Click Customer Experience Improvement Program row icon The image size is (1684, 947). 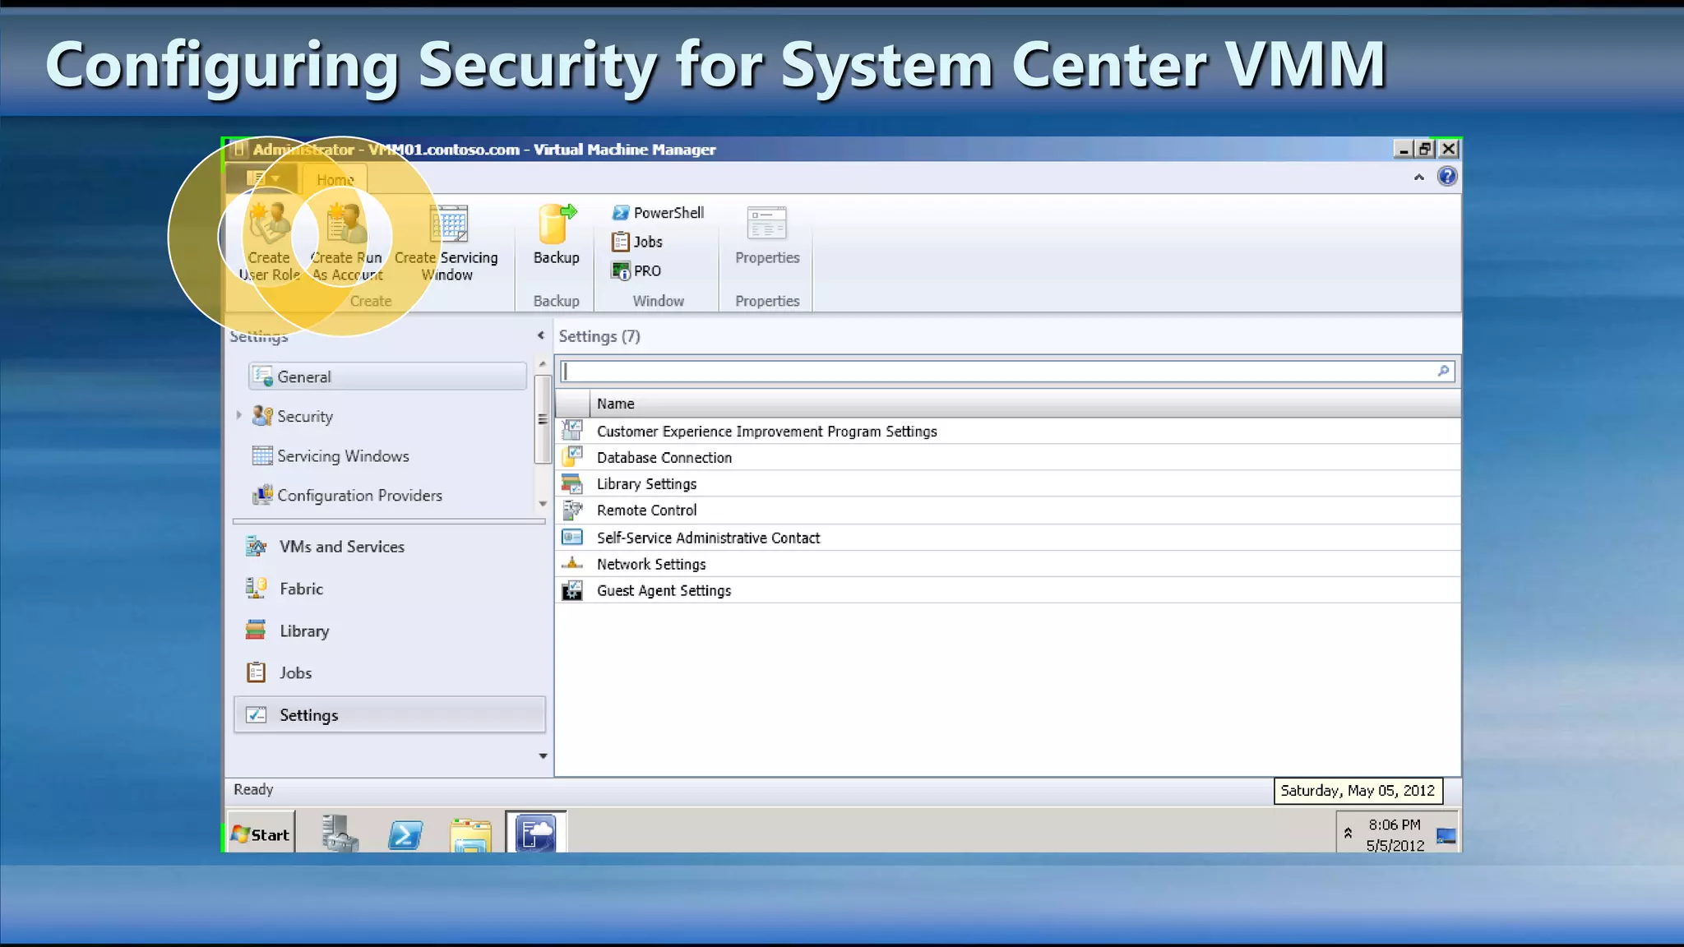[572, 430]
